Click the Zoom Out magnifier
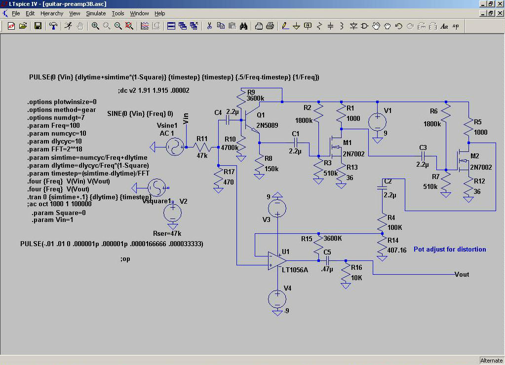The width and height of the screenshot is (505, 365). coord(118,26)
